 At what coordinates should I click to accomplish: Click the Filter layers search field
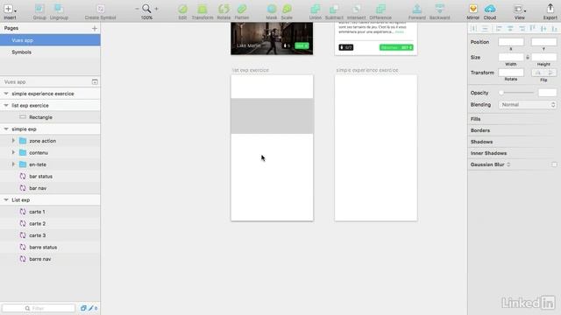pos(39,308)
